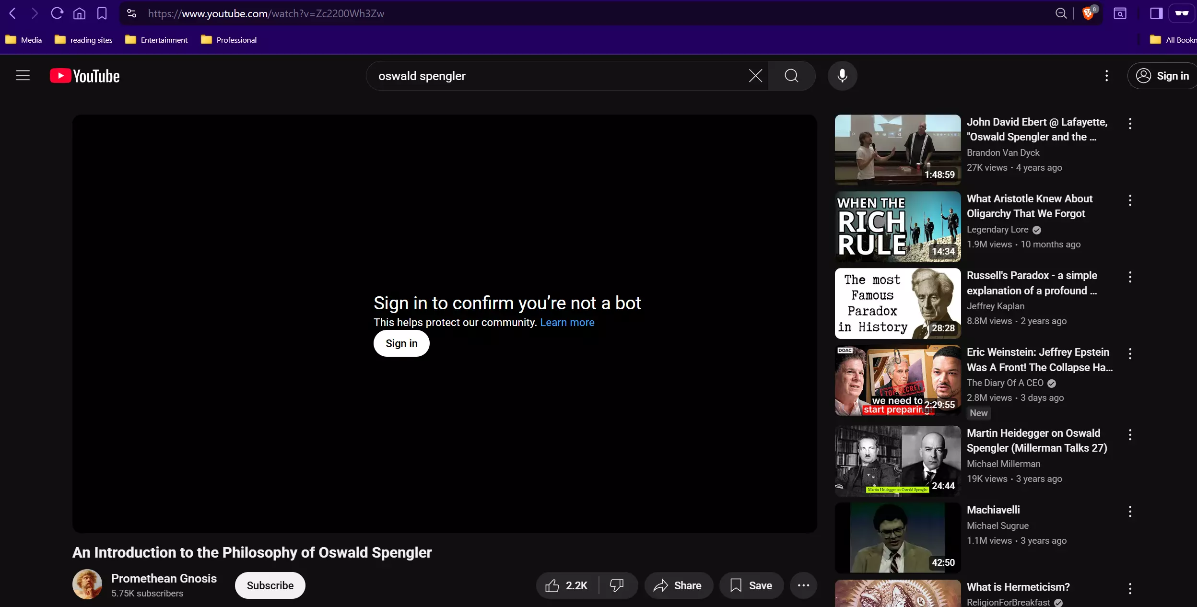Screen dimensions: 1197x607
Task: Open the Professional bookmarks folder
Action: pyautogui.click(x=229, y=40)
